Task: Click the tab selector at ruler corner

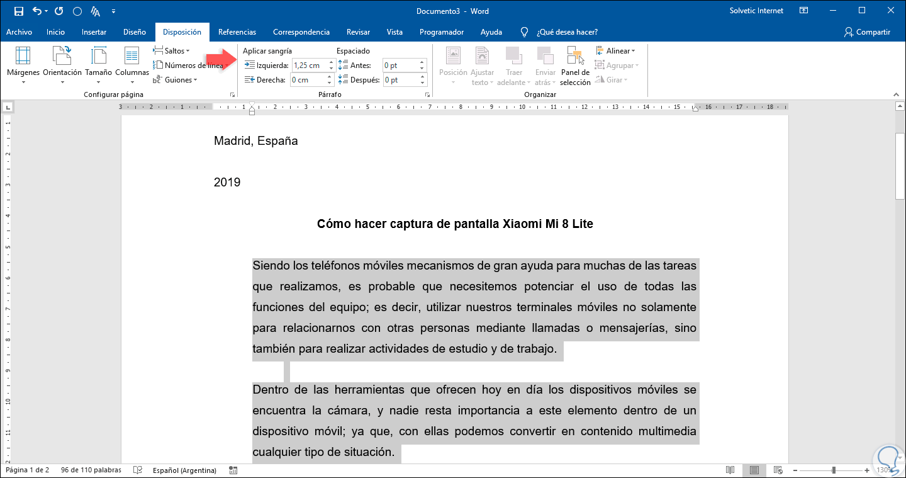Action: pyautogui.click(x=6, y=107)
